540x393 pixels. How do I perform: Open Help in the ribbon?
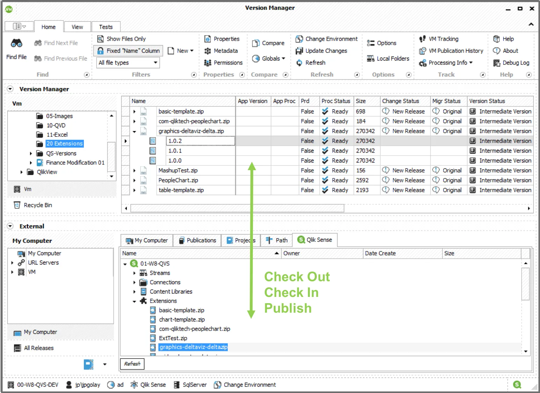tap(503, 39)
